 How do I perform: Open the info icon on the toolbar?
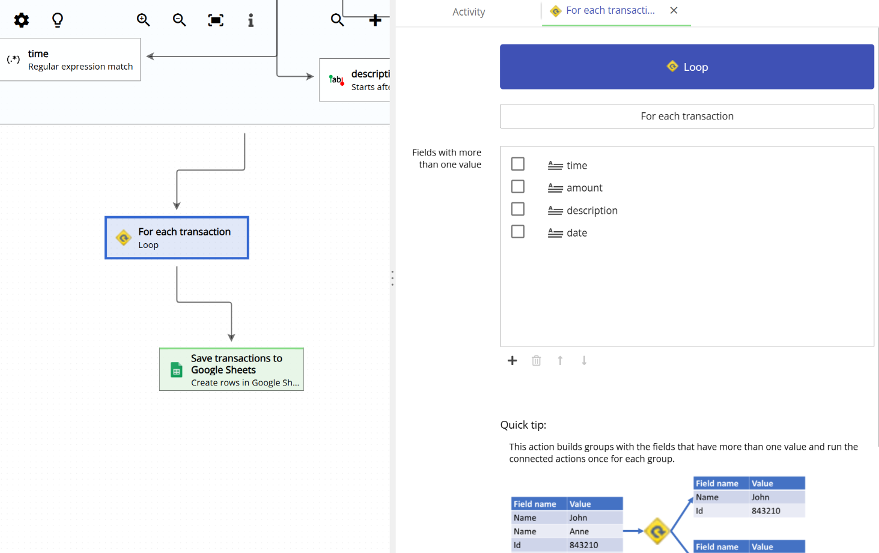pyautogui.click(x=251, y=20)
